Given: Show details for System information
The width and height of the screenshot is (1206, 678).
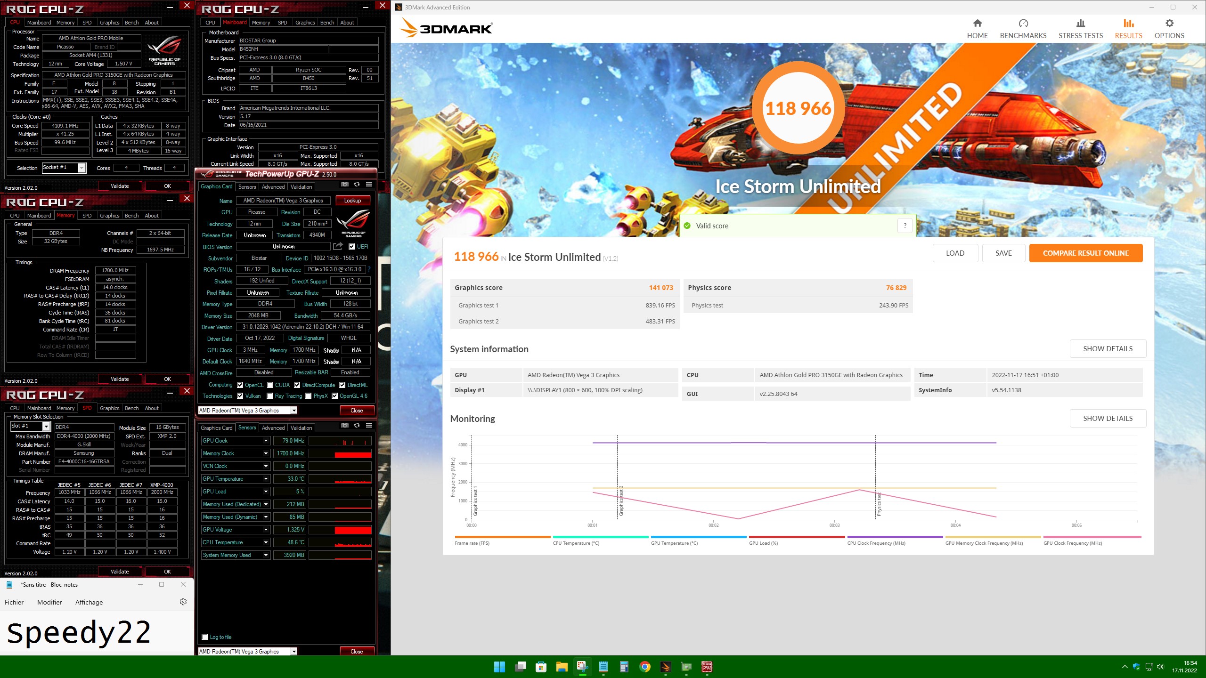Looking at the screenshot, I should 1108,349.
